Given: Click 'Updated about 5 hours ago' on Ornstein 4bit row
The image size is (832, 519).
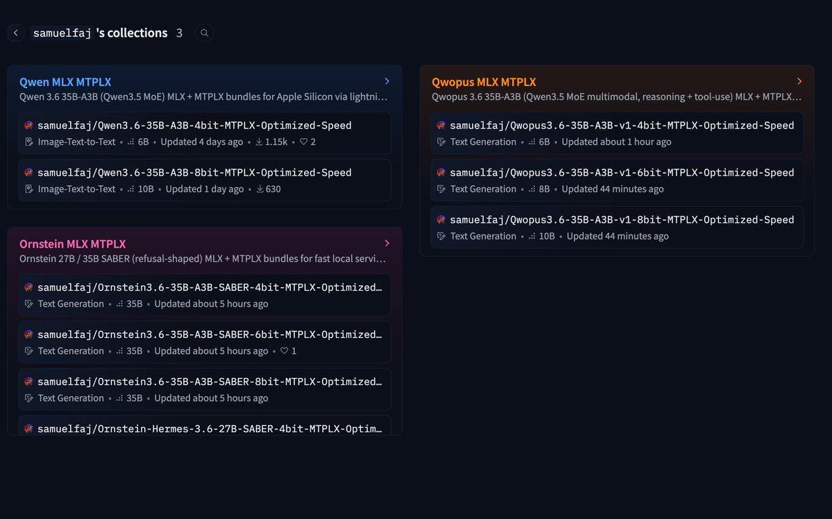Looking at the screenshot, I should [211, 303].
